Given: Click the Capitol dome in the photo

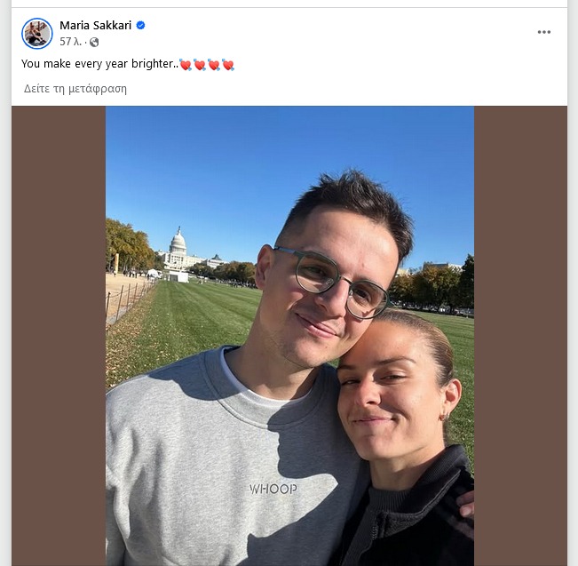Looking at the screenshot, I should click(x=178, y=241).
